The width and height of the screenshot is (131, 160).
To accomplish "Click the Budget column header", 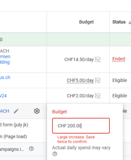I will coord(87,22).
